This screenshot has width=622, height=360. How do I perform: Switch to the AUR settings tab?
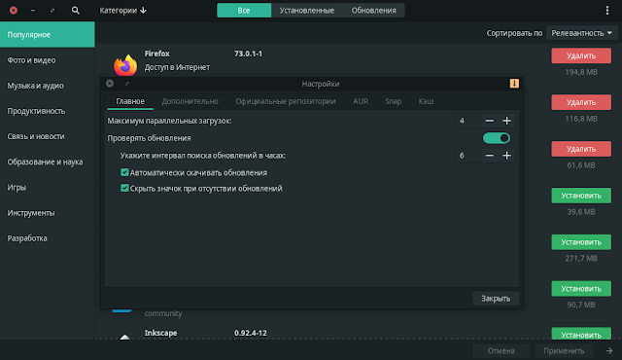click(x=361, y=101)
